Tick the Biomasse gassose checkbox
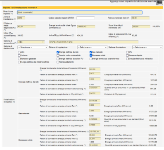The height and width of the screenshot is (150, 164). (x=19, y=59)
